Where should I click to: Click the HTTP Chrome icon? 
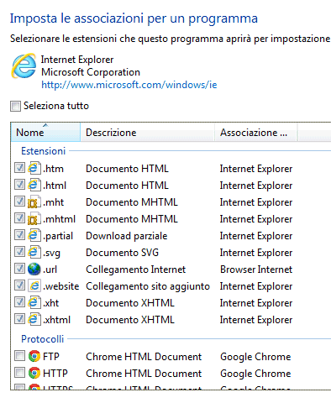click(x=34, y=373)
